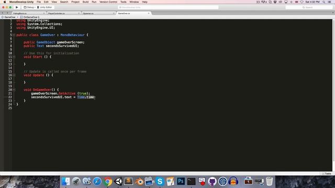Open Skype from the dock
The image size is (335, 188).
tap(160, 181)
